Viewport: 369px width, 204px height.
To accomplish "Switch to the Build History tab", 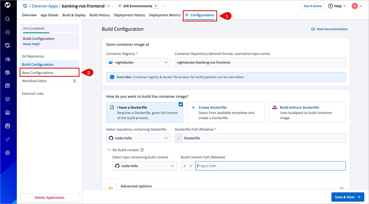I will (x=100, y=15).
